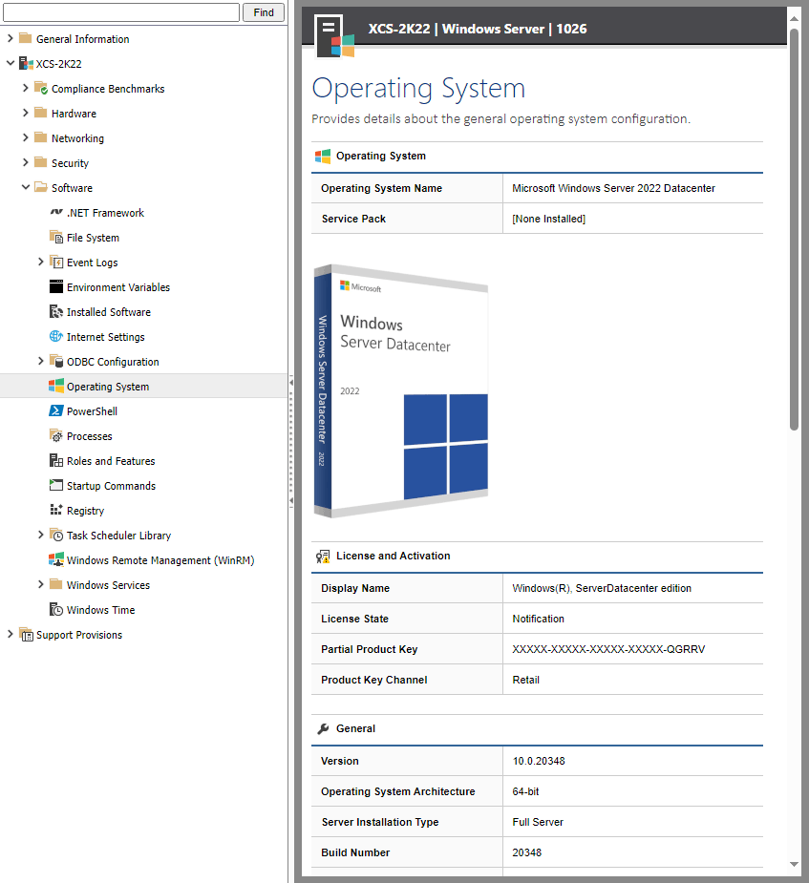Collapse the Software folder

tap(26, 187)
